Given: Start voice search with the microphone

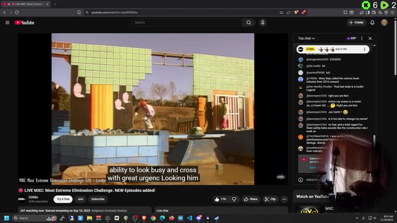Looking at the screenshot, I should click(x=263, y=22).
